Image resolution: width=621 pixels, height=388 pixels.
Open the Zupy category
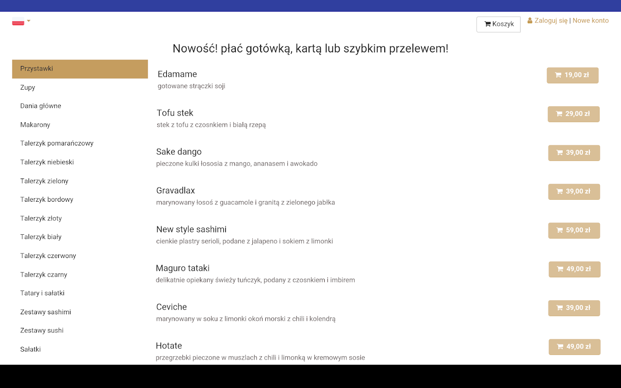click(x=80, y=87)
